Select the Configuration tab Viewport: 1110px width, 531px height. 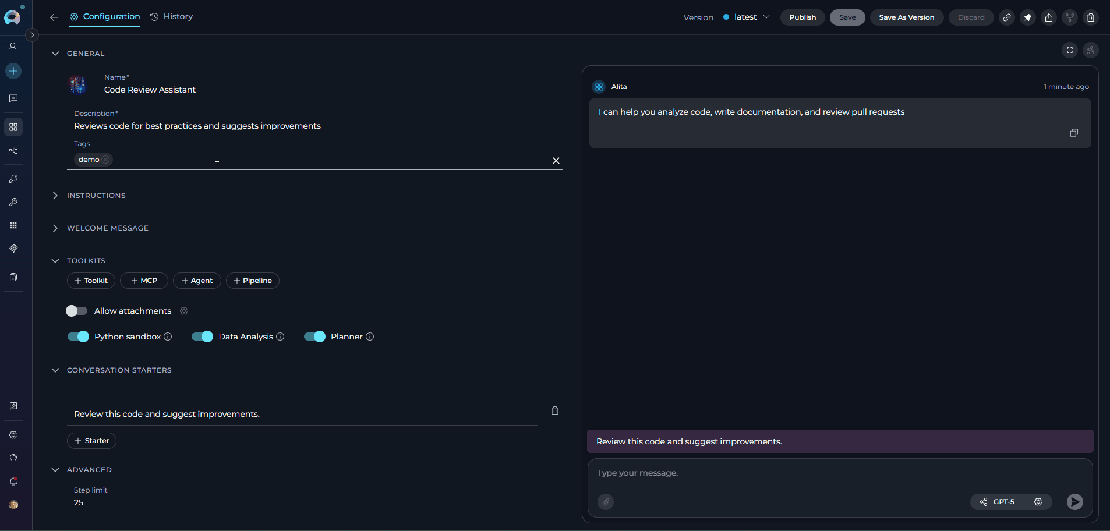[105, 17]
